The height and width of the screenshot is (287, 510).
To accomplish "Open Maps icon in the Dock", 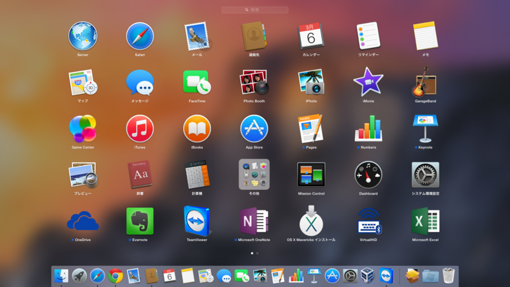I will coord(205,276).
